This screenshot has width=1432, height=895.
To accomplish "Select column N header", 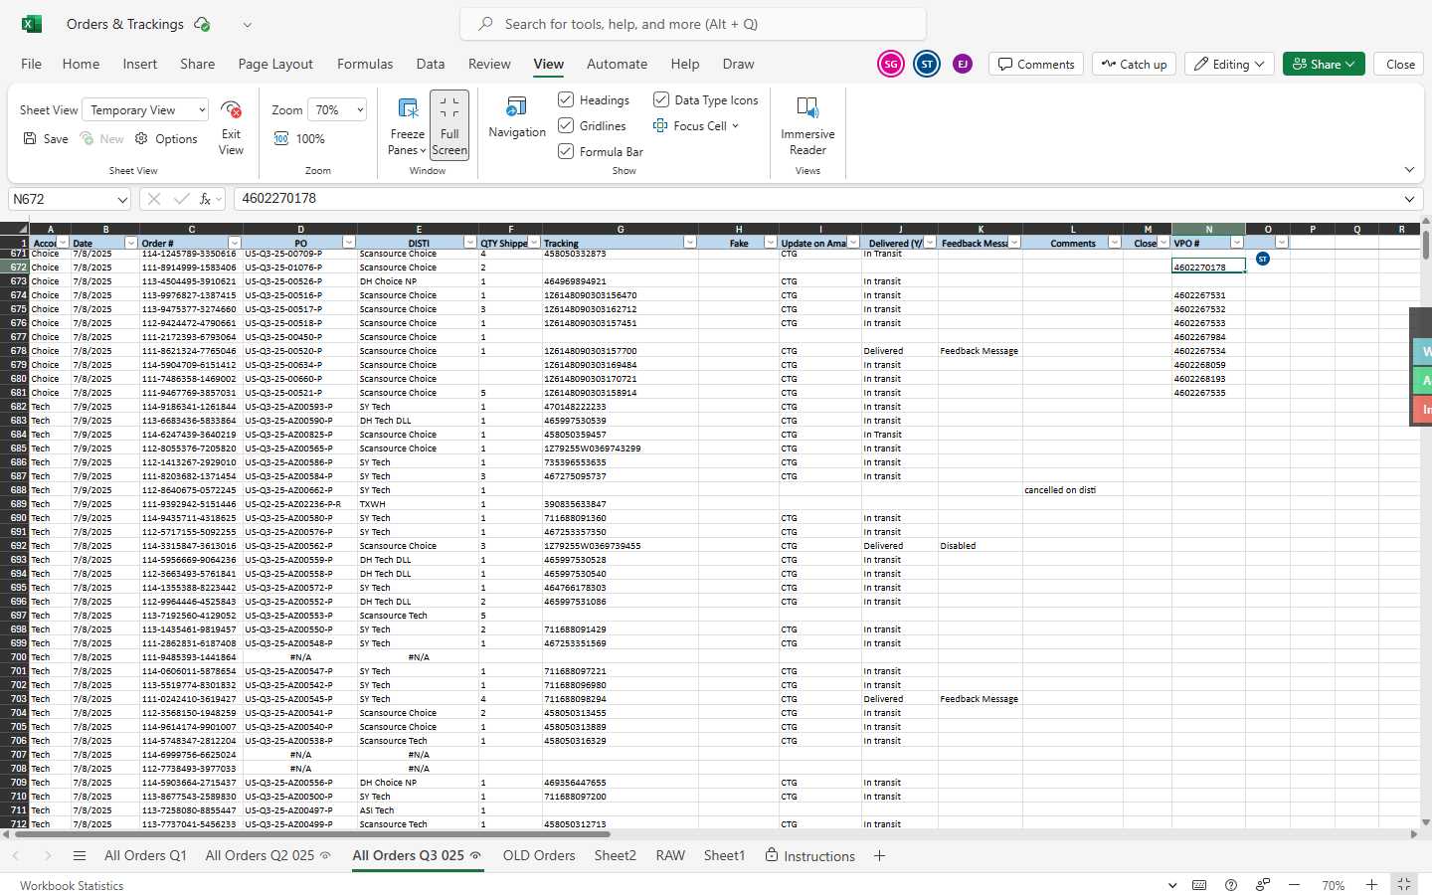I will coord(1208,229).
